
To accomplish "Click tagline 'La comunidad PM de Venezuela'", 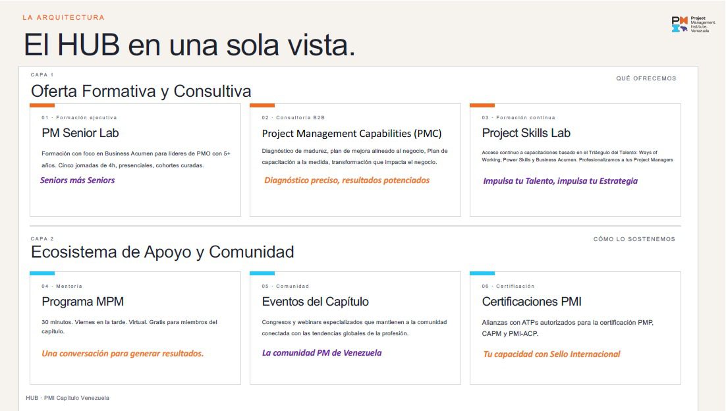I will tap(321, 353).
